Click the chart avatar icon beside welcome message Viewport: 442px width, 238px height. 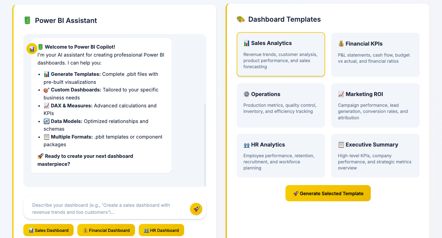point(32,49)
